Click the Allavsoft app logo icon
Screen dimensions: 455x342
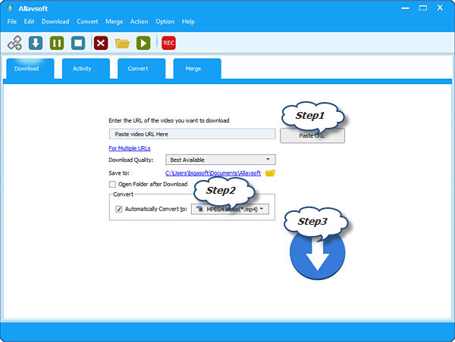point(10,8)
